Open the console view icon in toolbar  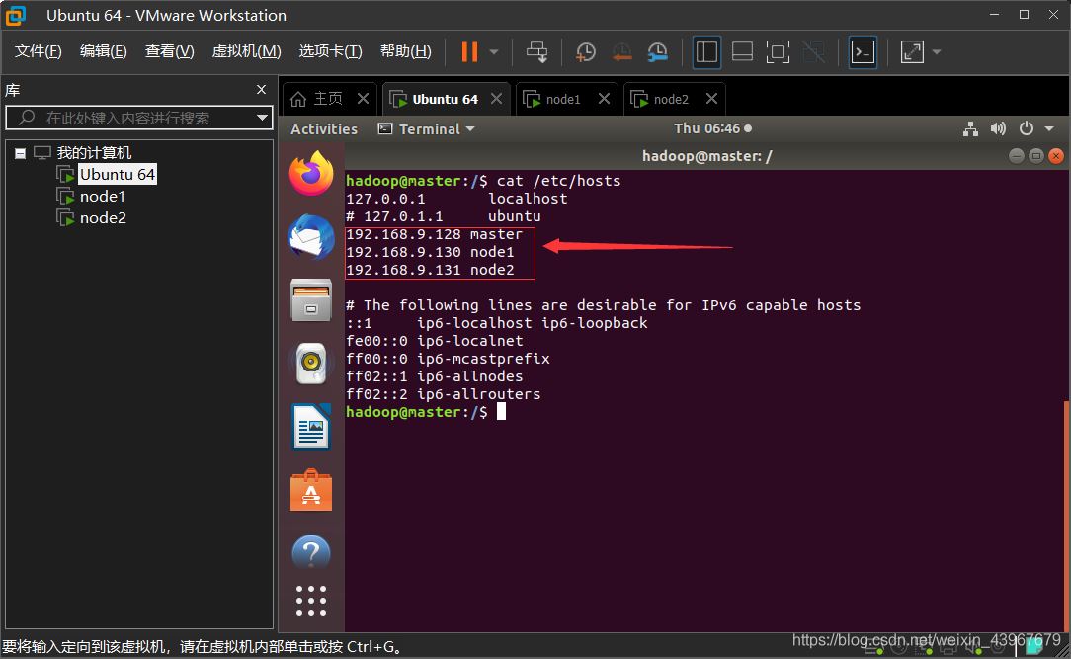863,51
